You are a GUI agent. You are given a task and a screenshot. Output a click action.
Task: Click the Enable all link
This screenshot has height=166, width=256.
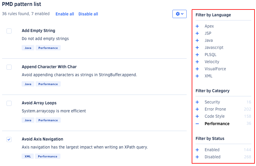pos(65,14)
